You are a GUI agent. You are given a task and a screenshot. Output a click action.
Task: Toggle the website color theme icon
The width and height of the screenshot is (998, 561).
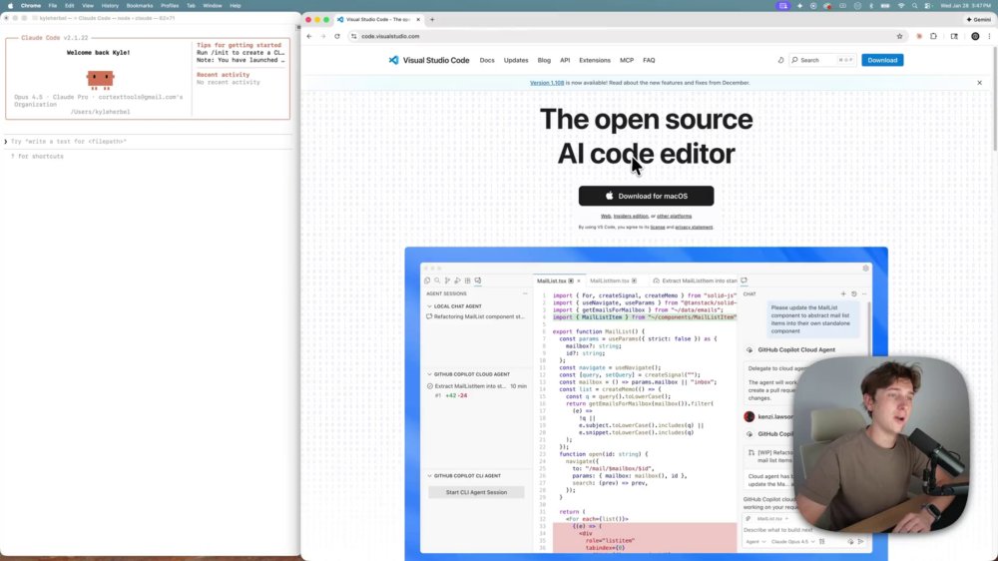click(x=781, y=60)
